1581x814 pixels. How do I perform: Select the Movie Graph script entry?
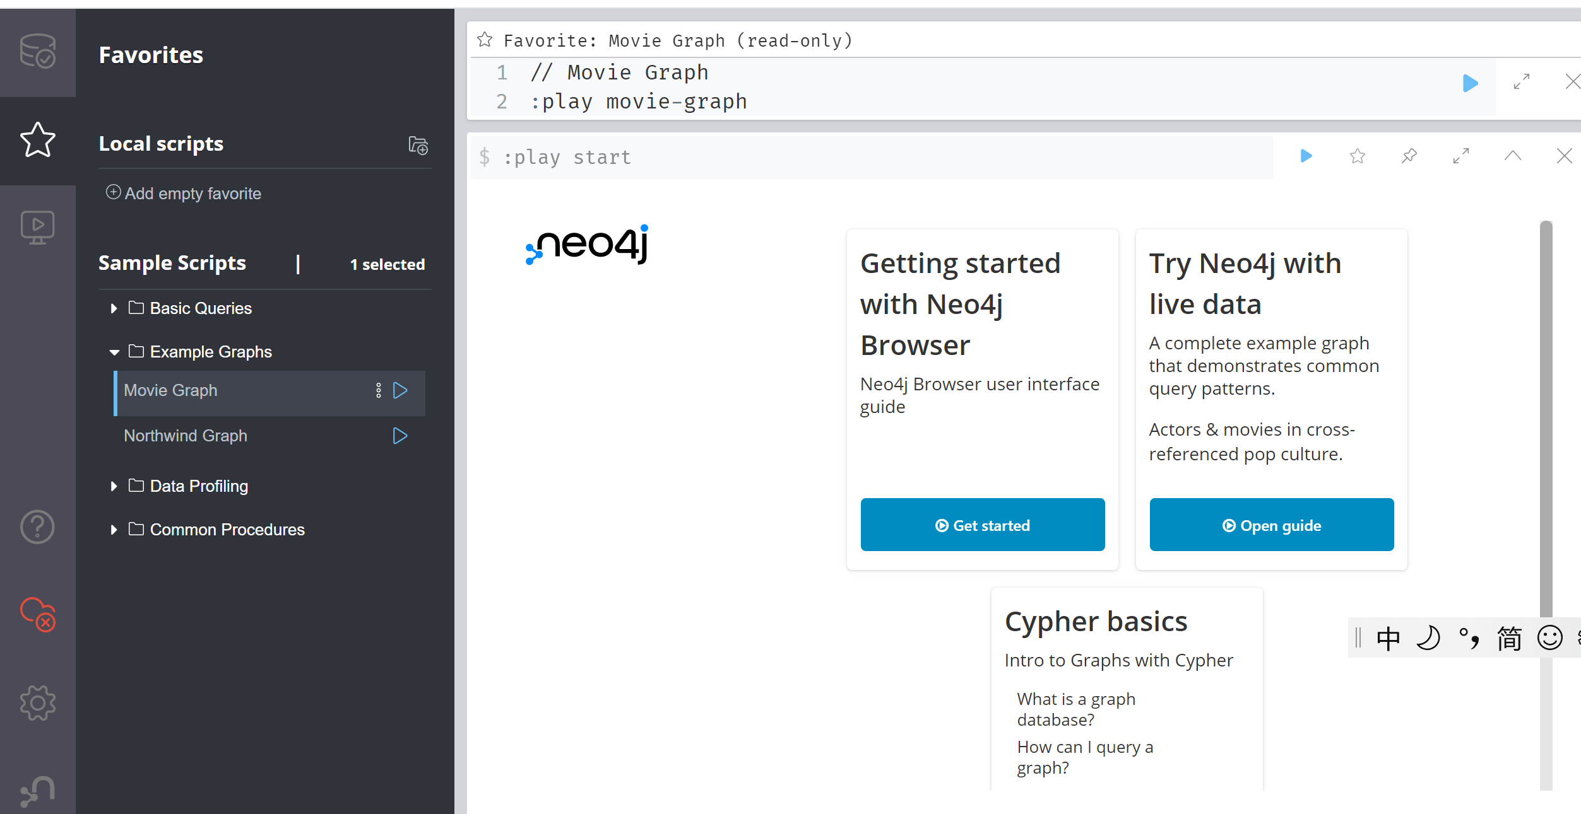(x=269, y=393)
